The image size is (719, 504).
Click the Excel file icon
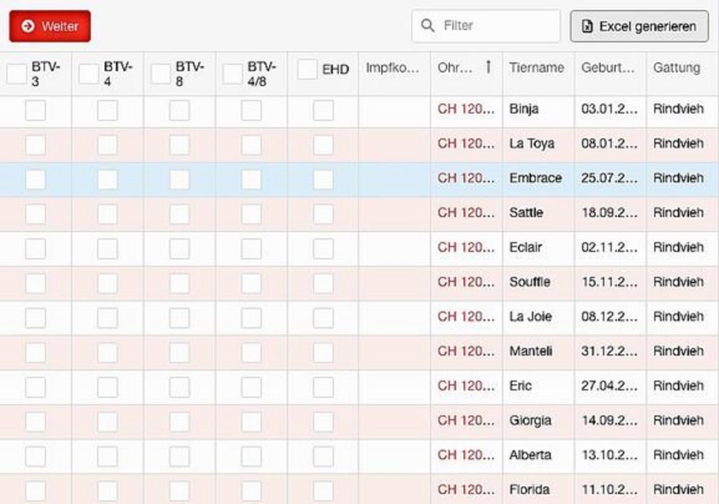pyautogui.click(x=587, y=26)
